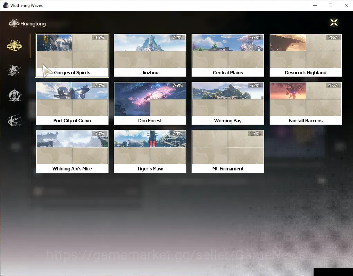Open the Port City of Guixu card
Image resolution: width=353 pixels, height=276 pixels.
pos(72,103)
